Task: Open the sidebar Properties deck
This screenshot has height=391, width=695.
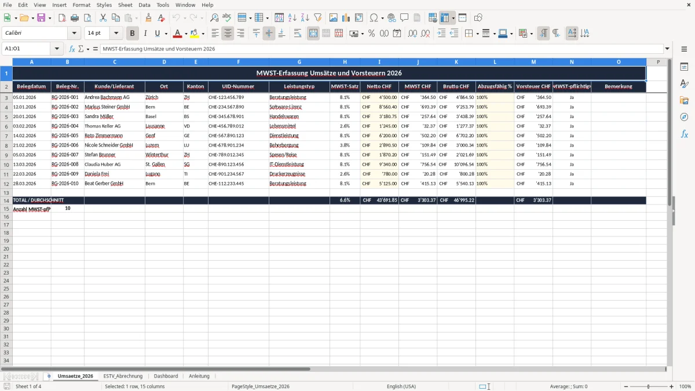Action: click(684, 67)
